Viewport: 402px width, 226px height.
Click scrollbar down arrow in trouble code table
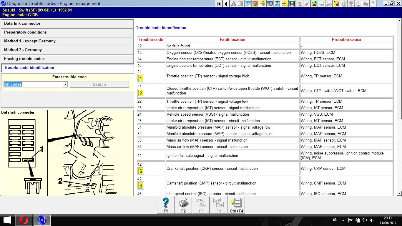399,193
